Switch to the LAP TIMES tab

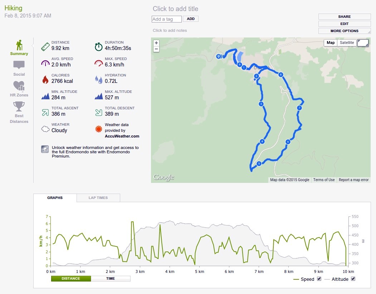coord(98,198)
